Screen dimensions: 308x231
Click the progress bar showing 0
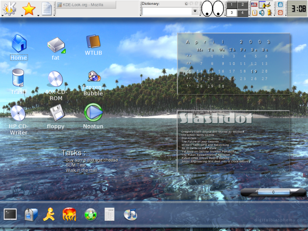pyautogui.click(x=273, y=192)
